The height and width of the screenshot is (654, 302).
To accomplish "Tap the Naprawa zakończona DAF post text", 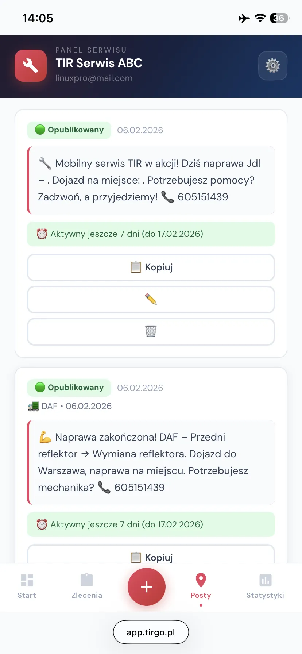I will coord(151,462).
